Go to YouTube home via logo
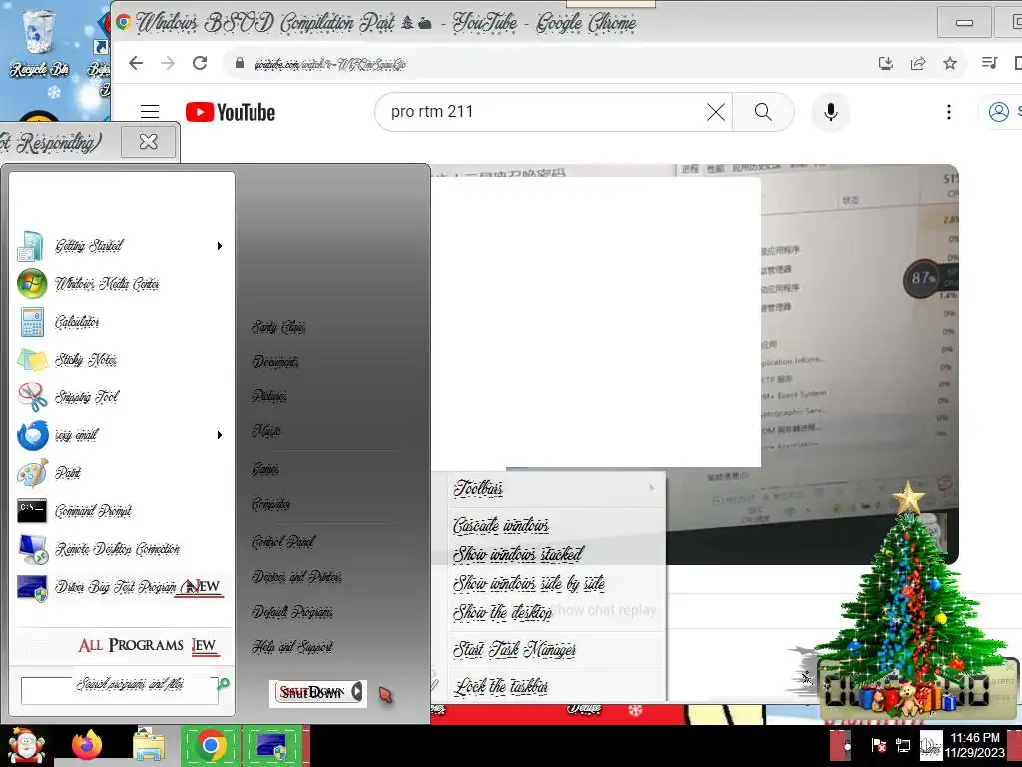 pos(231,112)
